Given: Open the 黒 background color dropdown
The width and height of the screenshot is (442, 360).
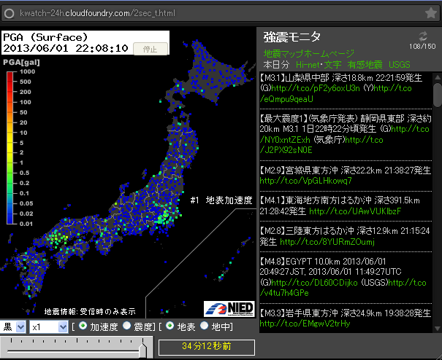Looking at the screenshot, I should 13,326.
